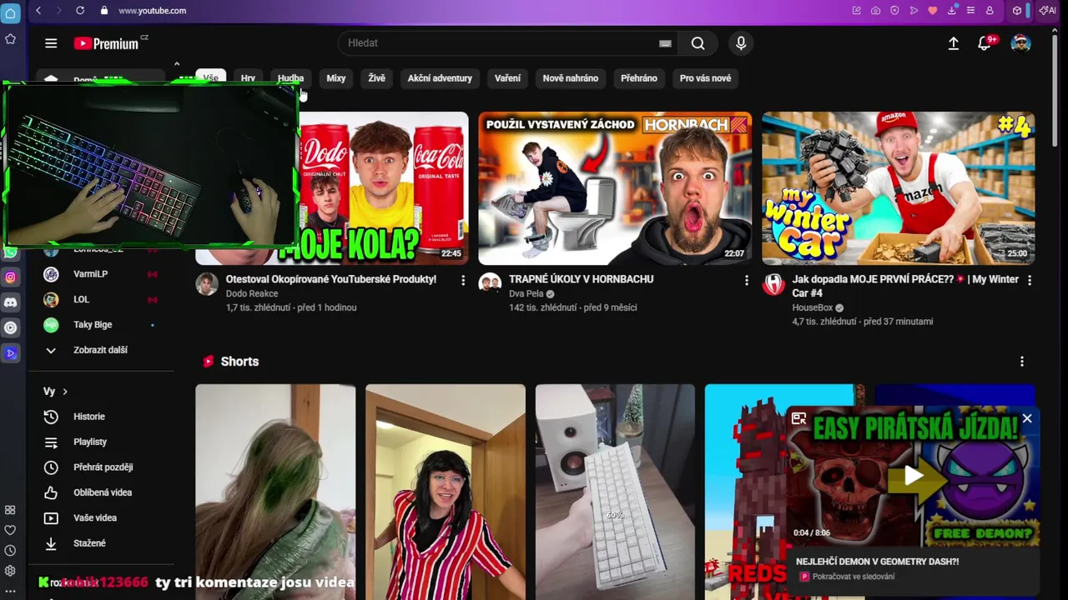The width and height of the screenshot is (1068, 600).
Task: Select the Živě filter chip
Action: pyautogui.click(x=377, y=78)
